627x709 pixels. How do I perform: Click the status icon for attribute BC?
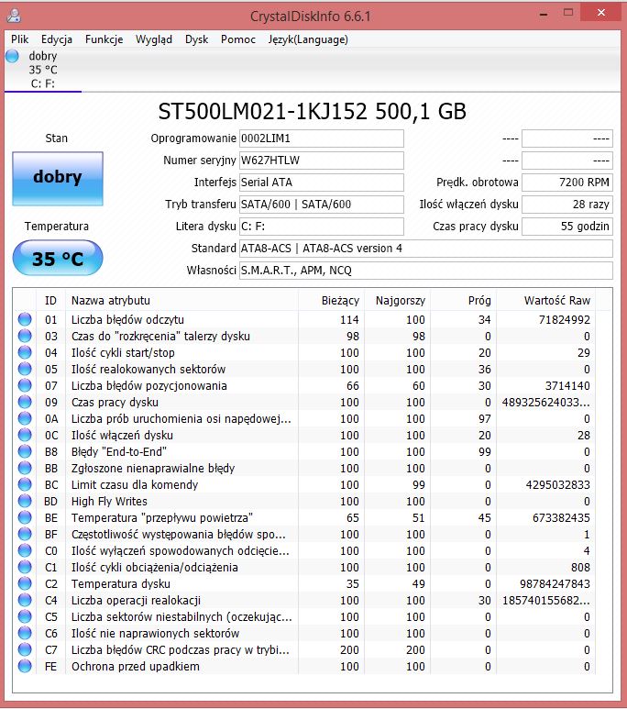pos(25,484)
